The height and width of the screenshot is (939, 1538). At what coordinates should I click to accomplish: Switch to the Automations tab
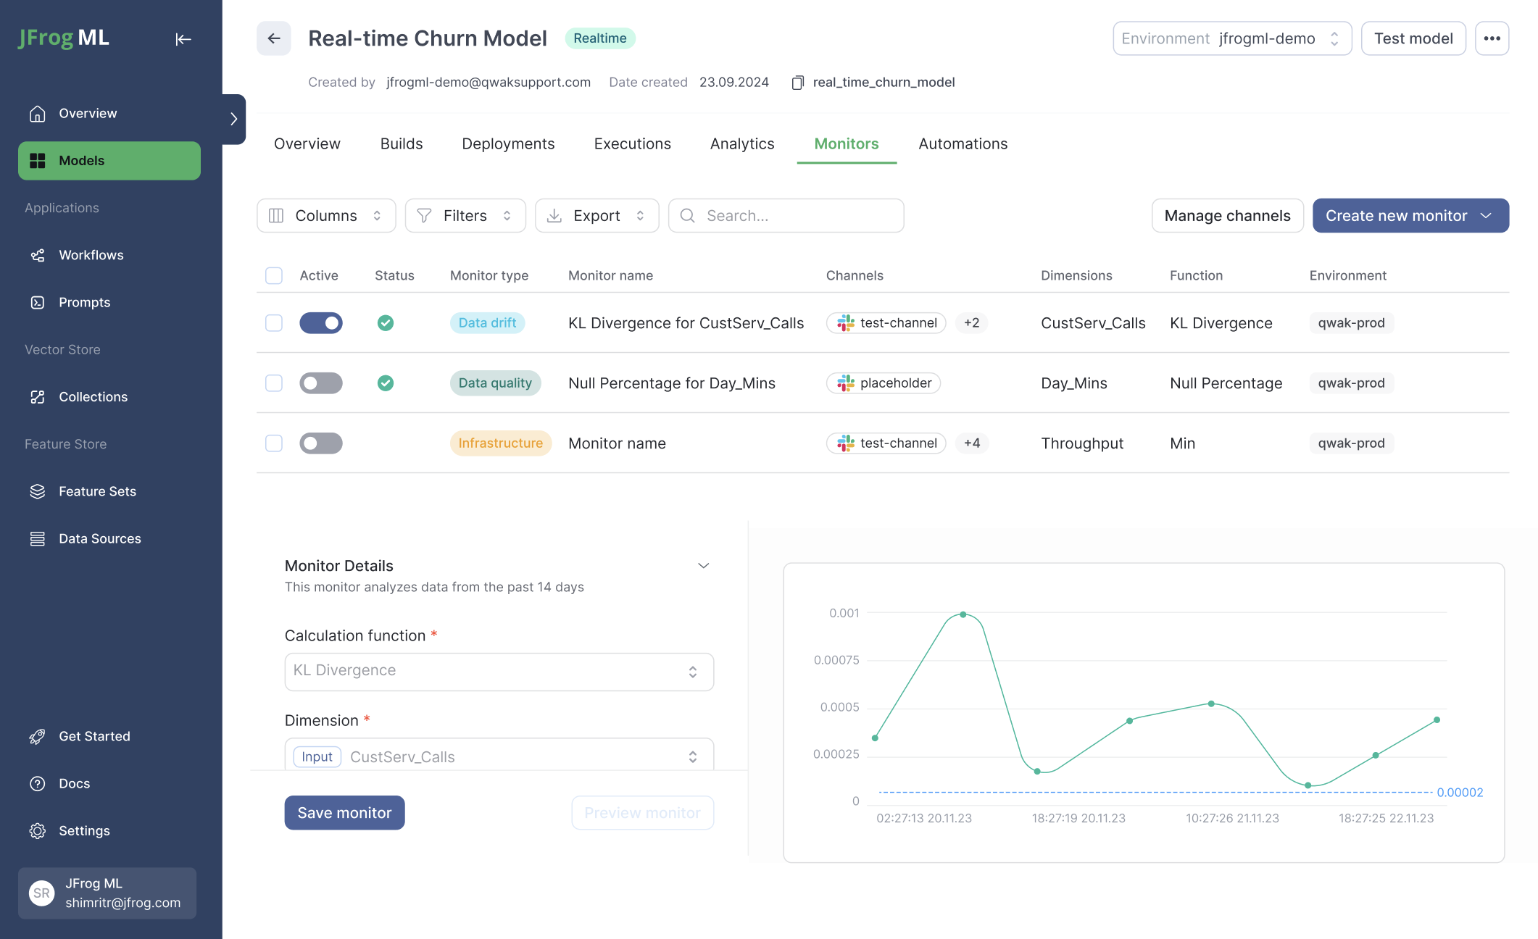963,143
